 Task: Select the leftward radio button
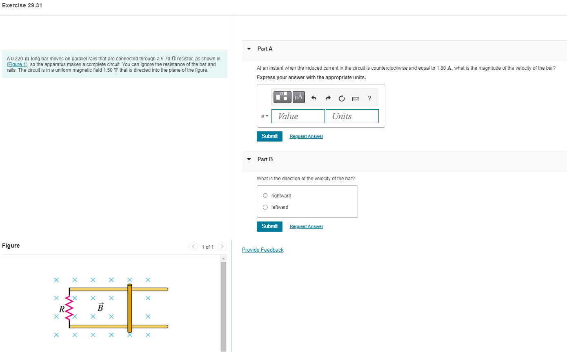point(265,207)
